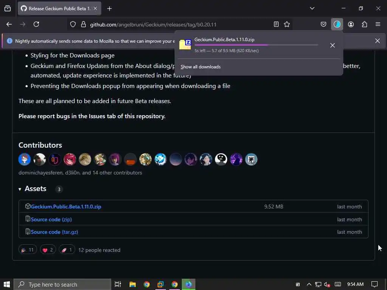
Task: Click the notification info icon
Action: pos(9,41)
